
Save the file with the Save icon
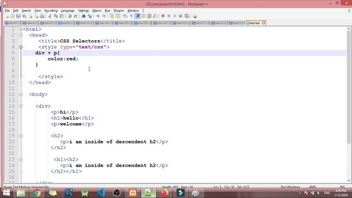pos(18,16)
